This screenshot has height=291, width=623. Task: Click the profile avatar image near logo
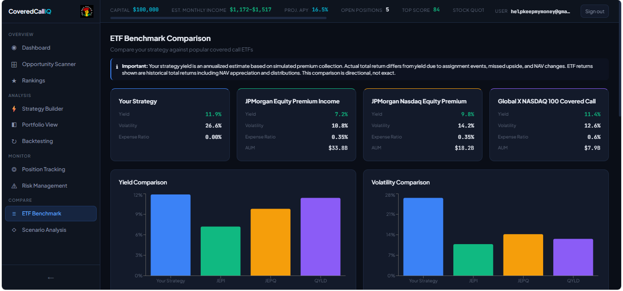point(87,11)
